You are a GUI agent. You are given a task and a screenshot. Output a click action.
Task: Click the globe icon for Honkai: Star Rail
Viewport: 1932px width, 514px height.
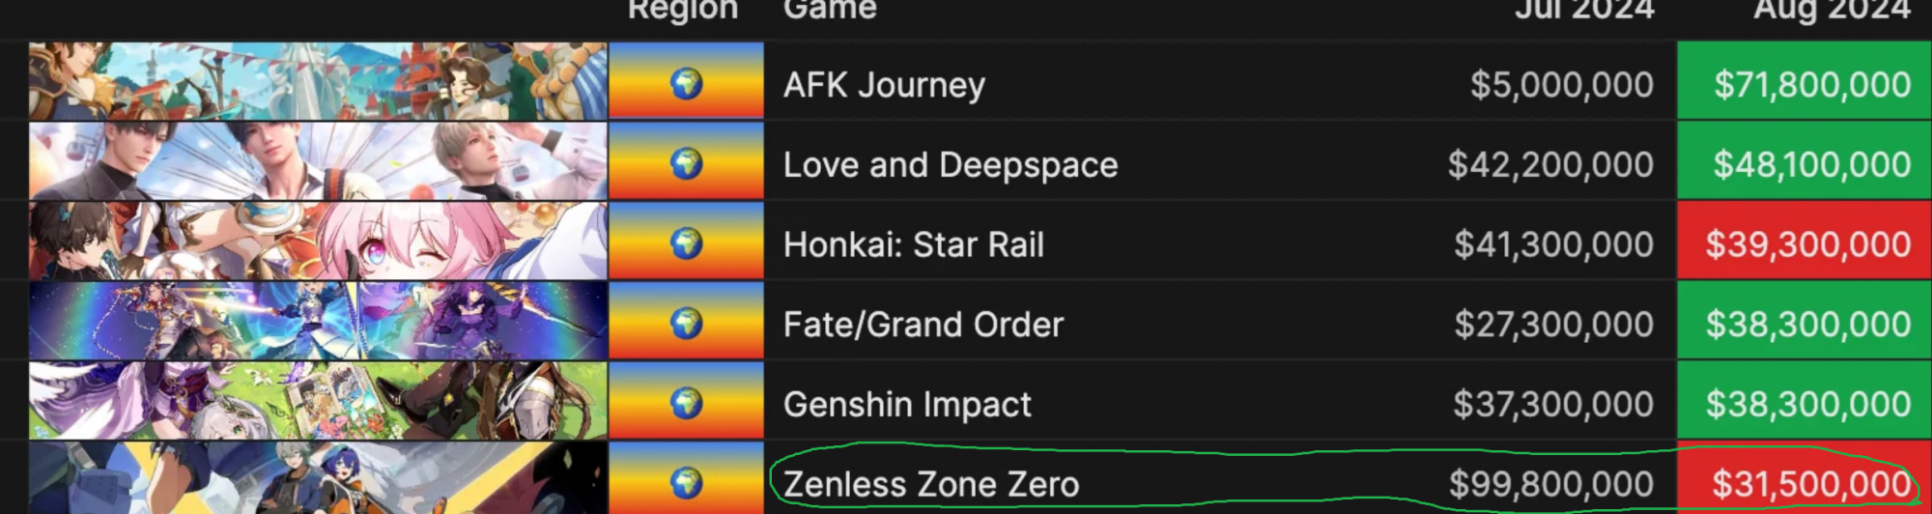point(687,243)
